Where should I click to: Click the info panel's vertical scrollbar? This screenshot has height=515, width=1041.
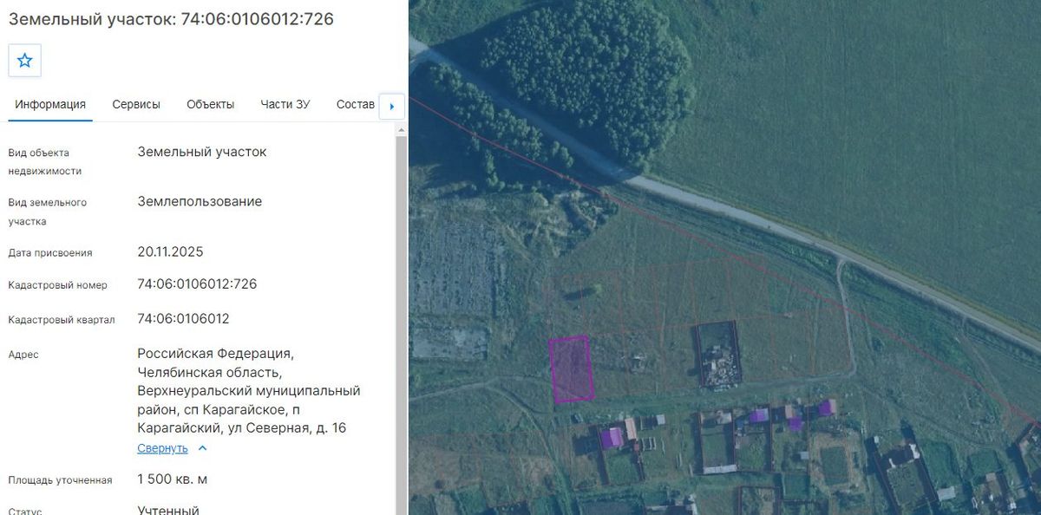[401, 325]
